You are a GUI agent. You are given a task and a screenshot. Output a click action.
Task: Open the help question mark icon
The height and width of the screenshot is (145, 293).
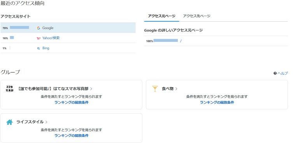click(x=275, y=73)
